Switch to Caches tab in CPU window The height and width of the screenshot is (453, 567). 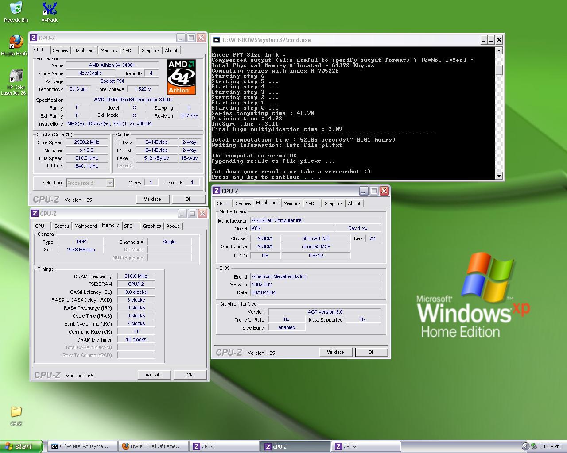(x=60, y=50)
